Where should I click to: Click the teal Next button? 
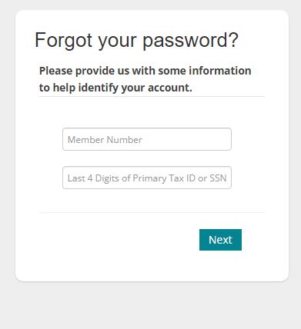(220, 240)
